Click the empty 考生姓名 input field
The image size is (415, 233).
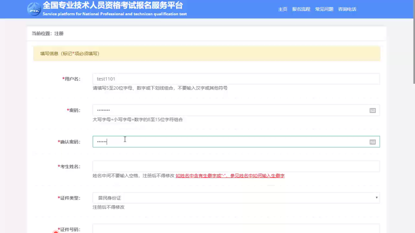[x=236, y=166]
